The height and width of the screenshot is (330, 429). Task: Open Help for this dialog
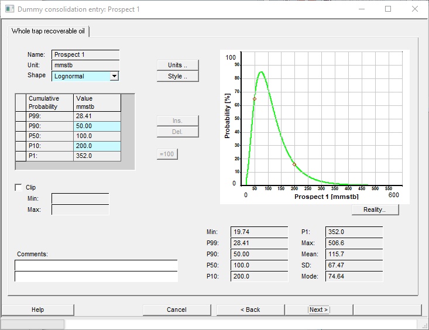coord(37,310)
